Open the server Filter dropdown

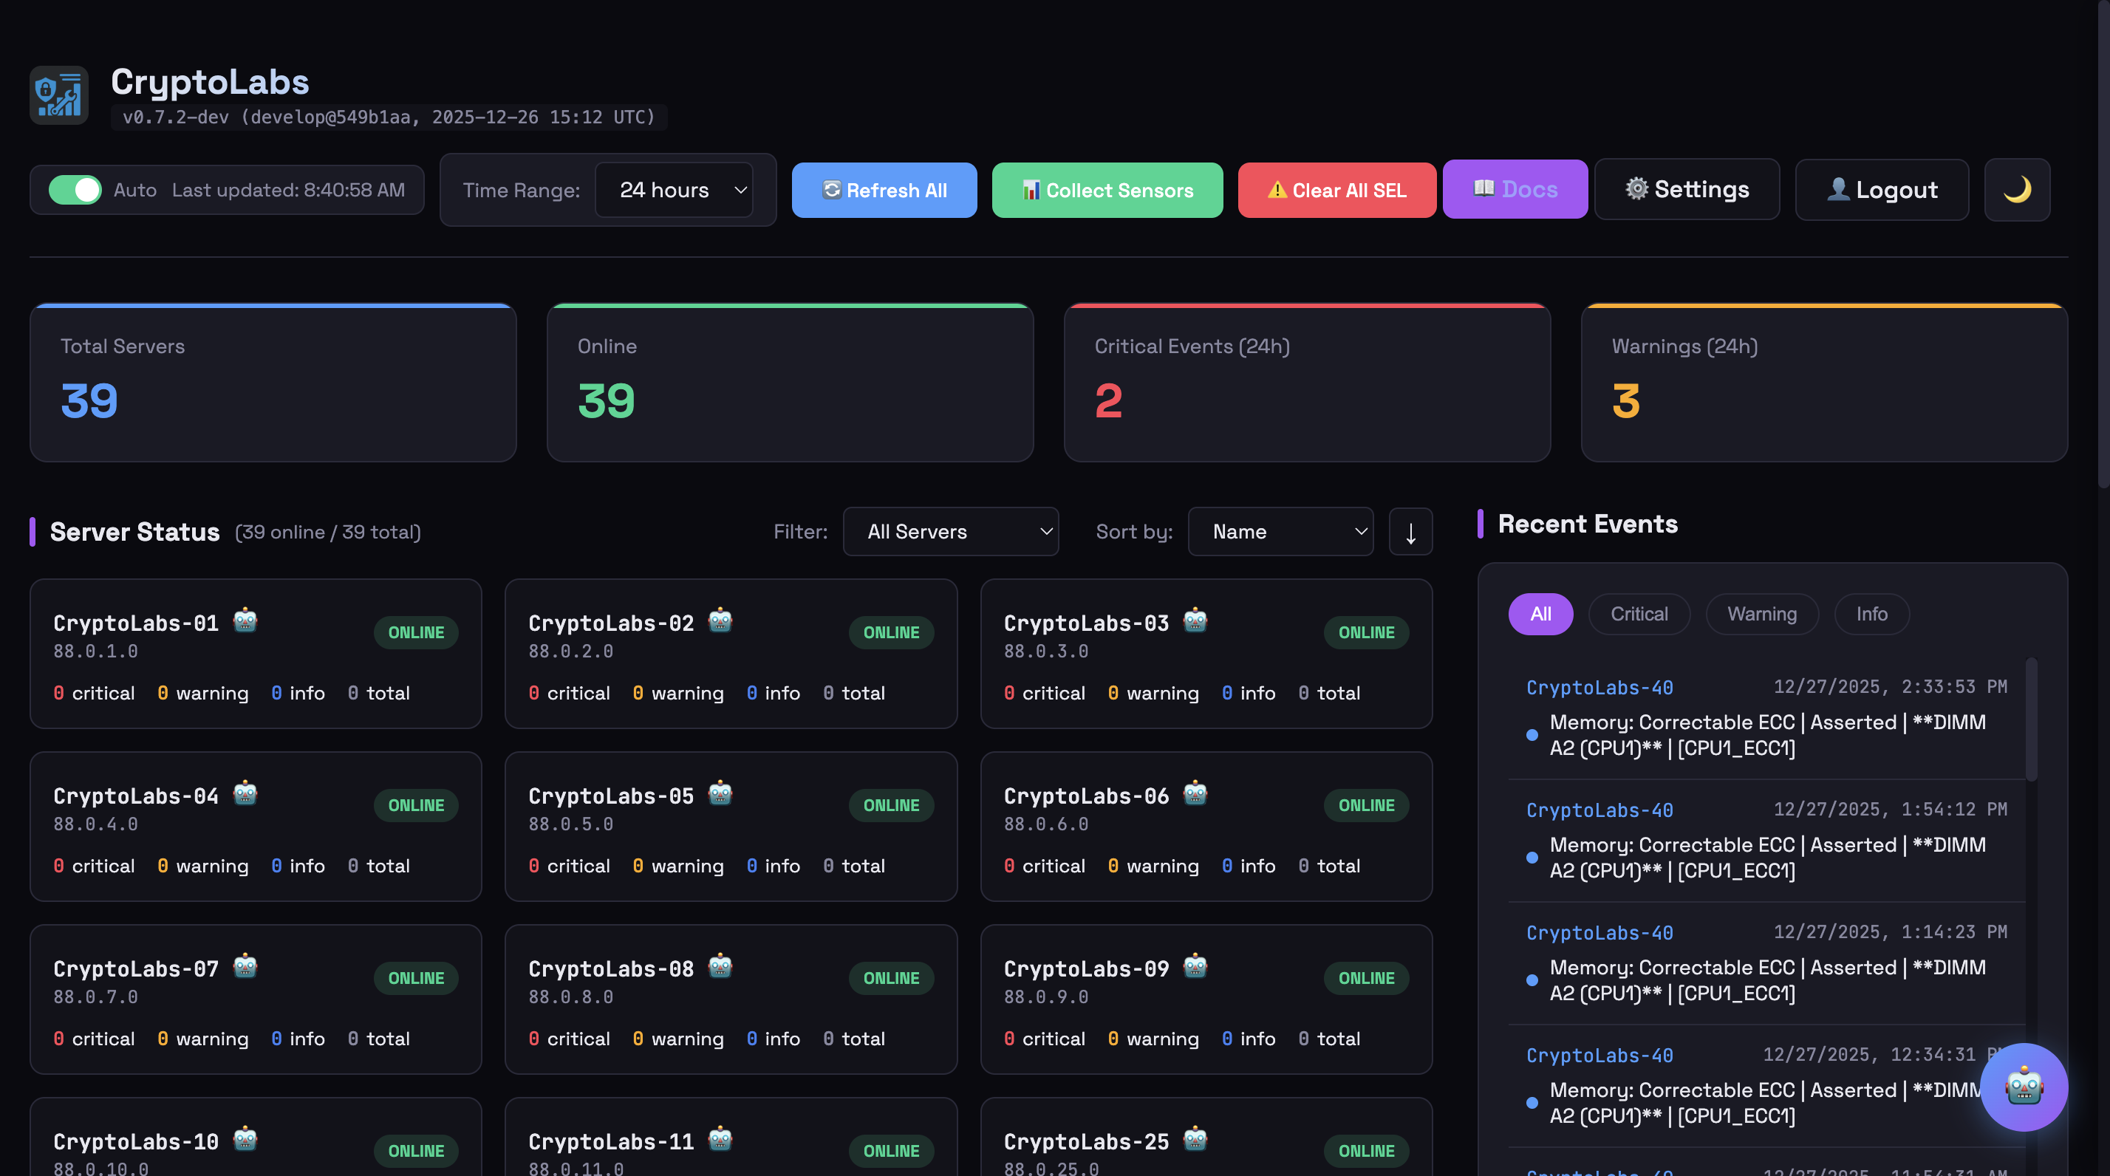(x=950, y=532)
